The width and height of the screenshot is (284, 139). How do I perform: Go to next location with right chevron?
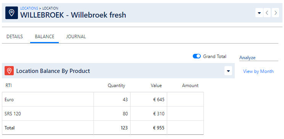coord(276,13)
